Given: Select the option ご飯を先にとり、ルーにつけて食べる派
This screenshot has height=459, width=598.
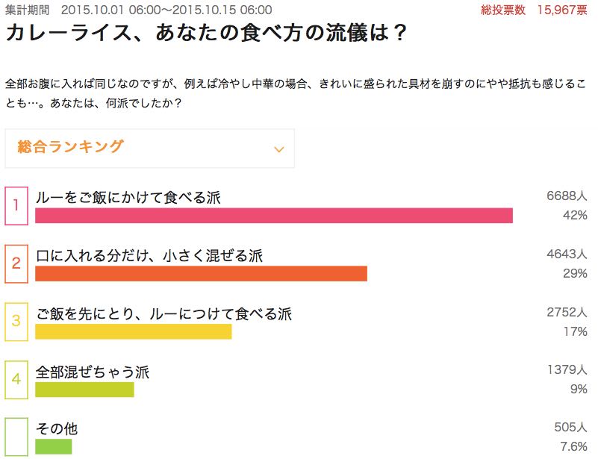Looking at the screenshot, I should pos(163,314).
